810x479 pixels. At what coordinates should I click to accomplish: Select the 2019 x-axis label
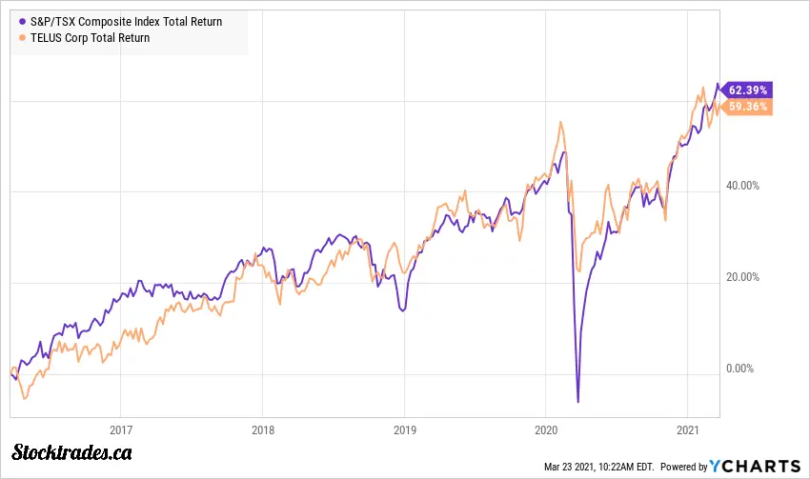pos(404,431)
